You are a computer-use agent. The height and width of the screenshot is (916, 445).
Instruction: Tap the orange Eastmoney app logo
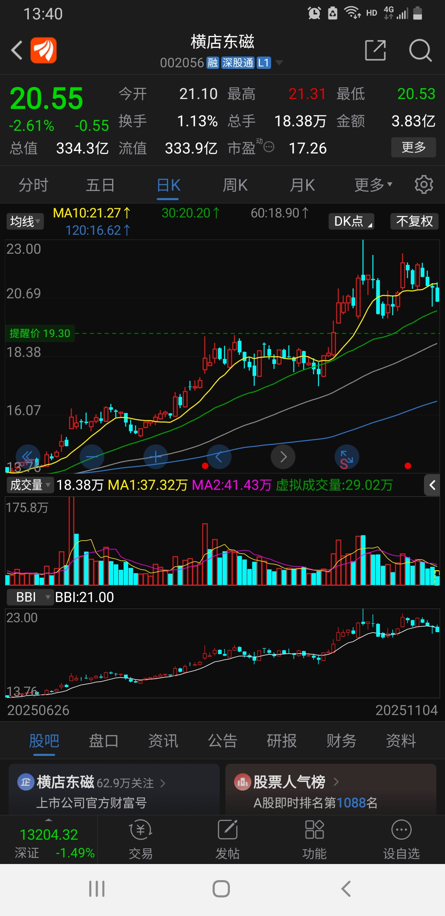point(44,50)
